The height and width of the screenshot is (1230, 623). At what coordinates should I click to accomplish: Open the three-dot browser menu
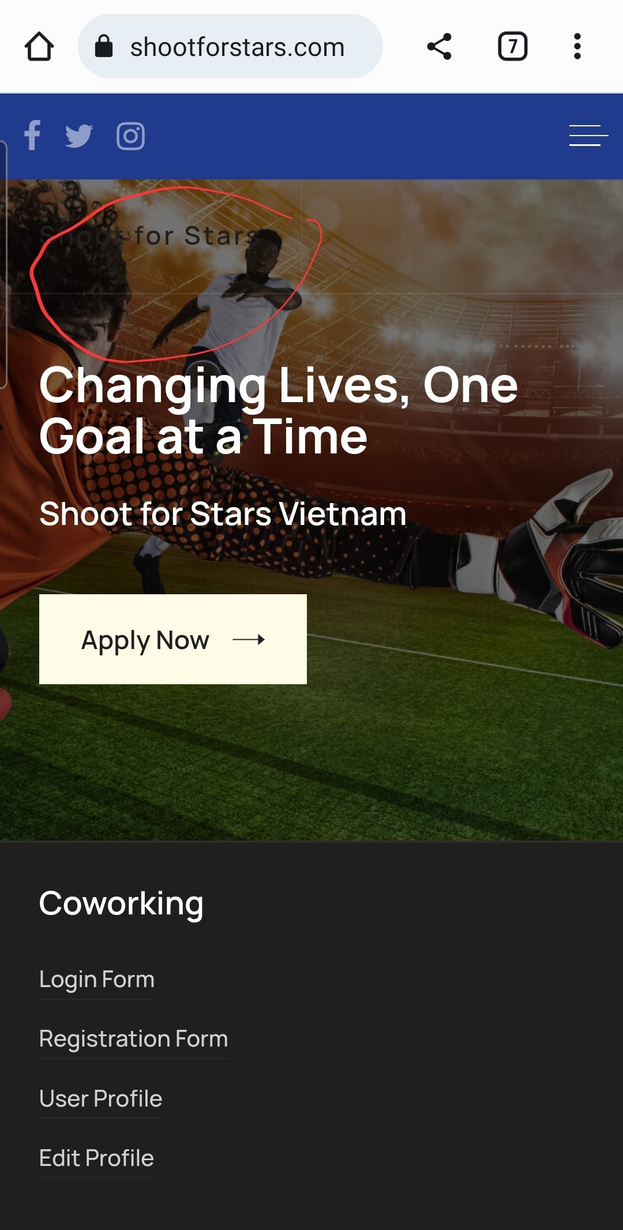click(577, 47)
